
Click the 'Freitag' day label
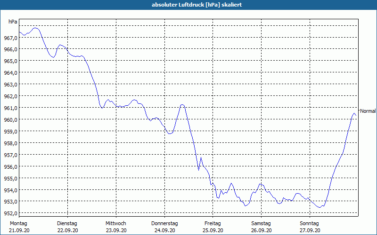click(213, 224)
